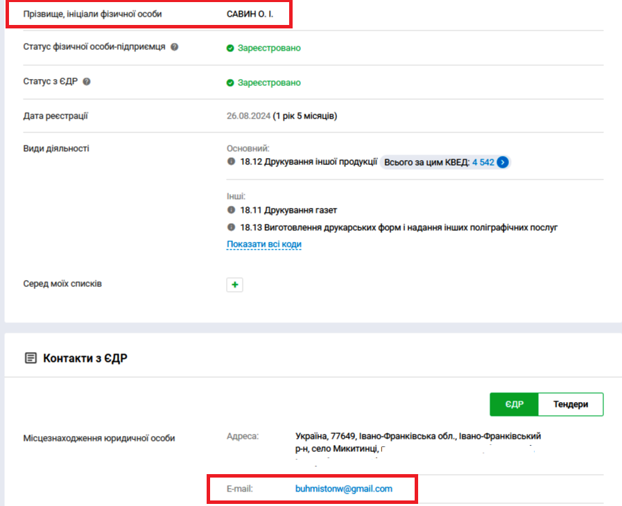Click the 18.11 Друкування газет entry
The image size is (622, 506).
tap(288, 210)
